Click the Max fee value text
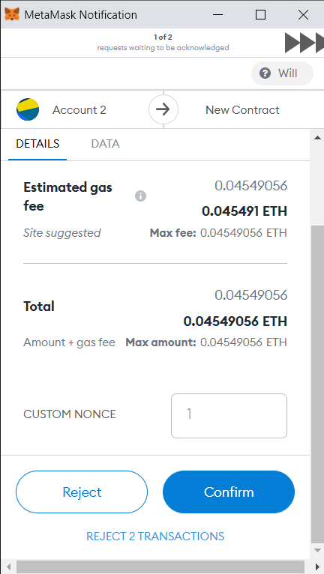Screen dimensions: 324x574 coord(244,233)
